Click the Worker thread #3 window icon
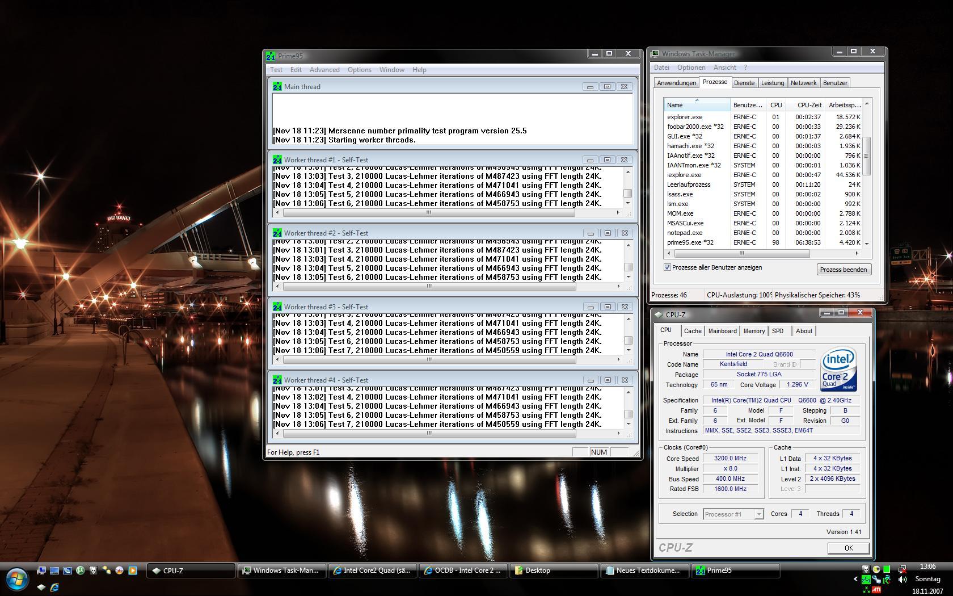Screen dimensions: 953x596 pyautogui.click(x=277, y=307)
